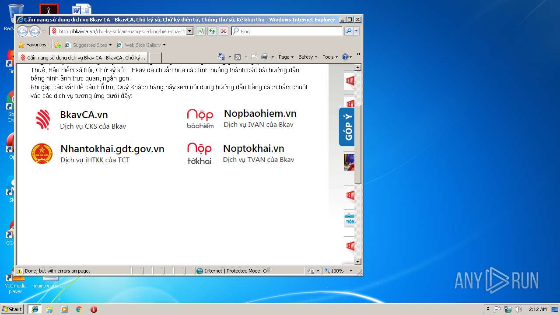Open the search provider dropdown
560x315 pixels.
pyautogui.click(x=357, y=31)
